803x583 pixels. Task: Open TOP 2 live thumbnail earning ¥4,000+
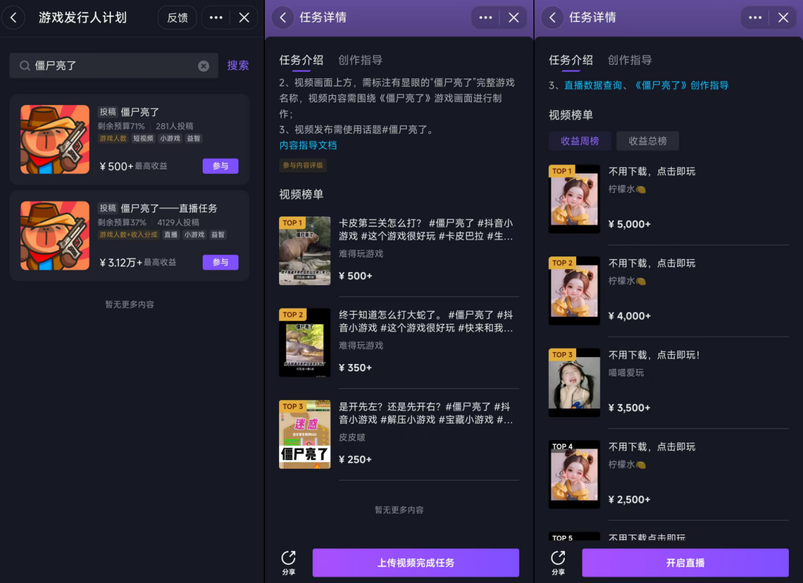coord(574,290)
